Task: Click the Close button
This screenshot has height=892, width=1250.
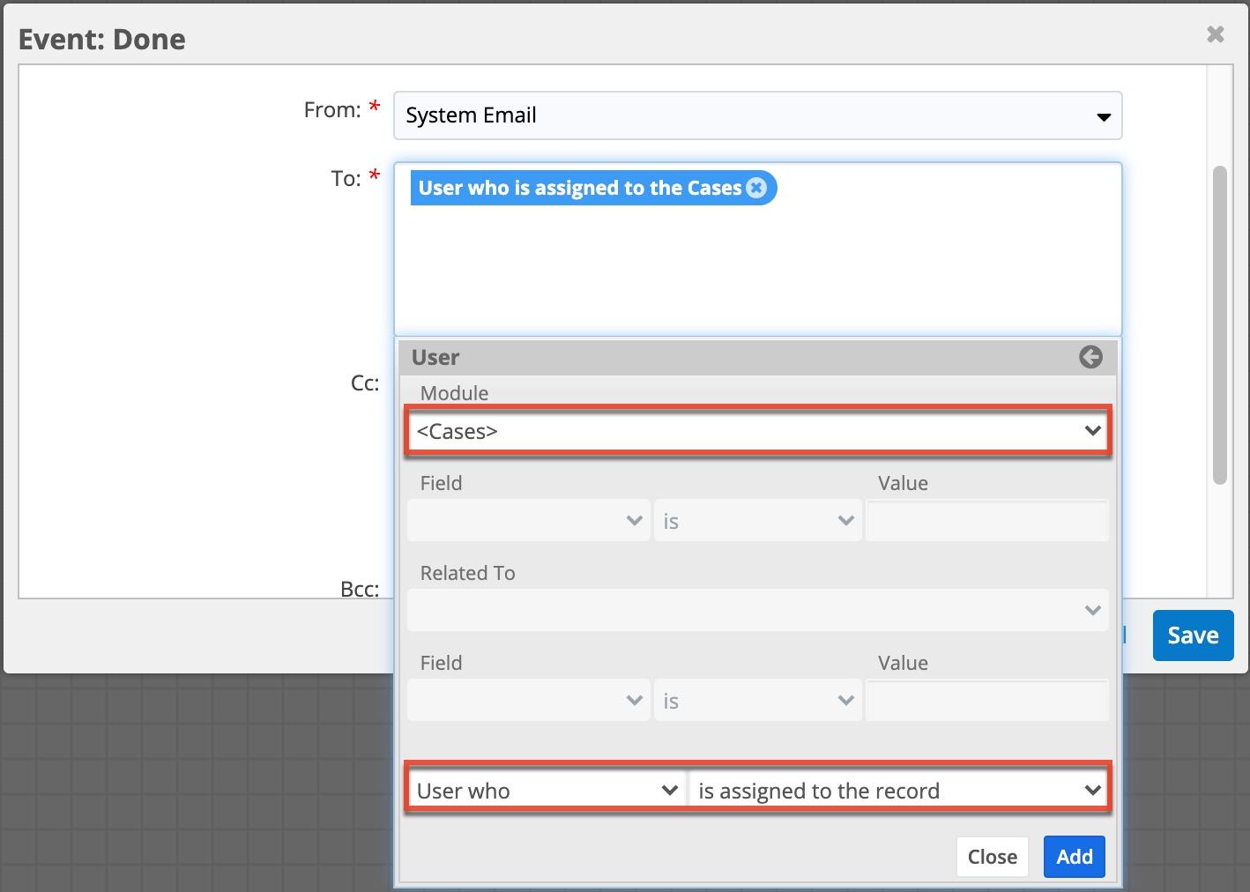Action: pyautogui.click(x=992, y=856)
